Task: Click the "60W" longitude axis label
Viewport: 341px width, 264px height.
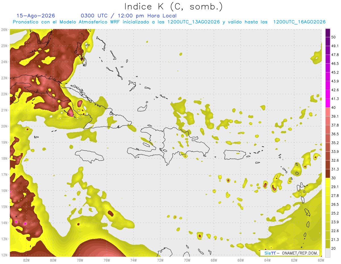Action: [x=321, y=260]
